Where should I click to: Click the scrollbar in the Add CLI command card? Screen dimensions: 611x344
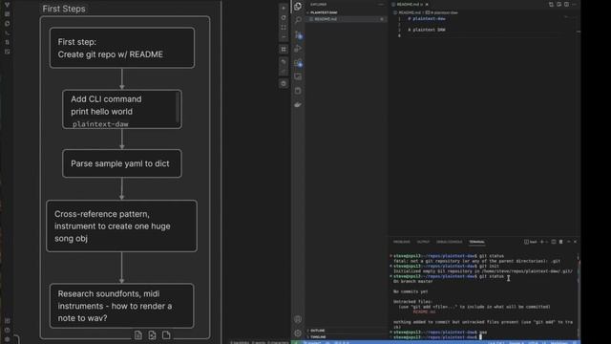178,108
